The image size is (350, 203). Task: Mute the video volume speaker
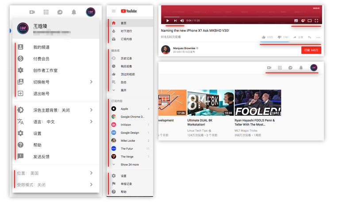(x=182, y=20)
